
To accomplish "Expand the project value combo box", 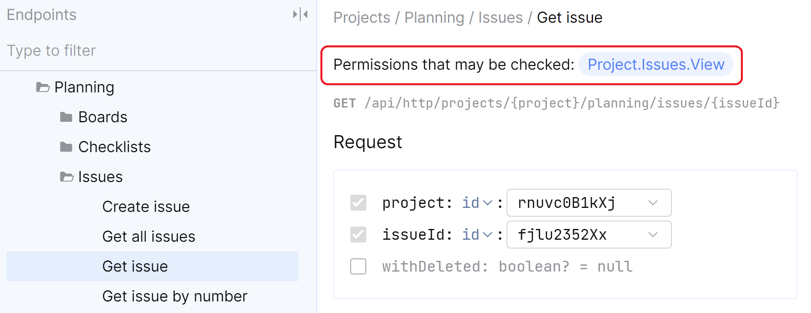I will 652,203.
